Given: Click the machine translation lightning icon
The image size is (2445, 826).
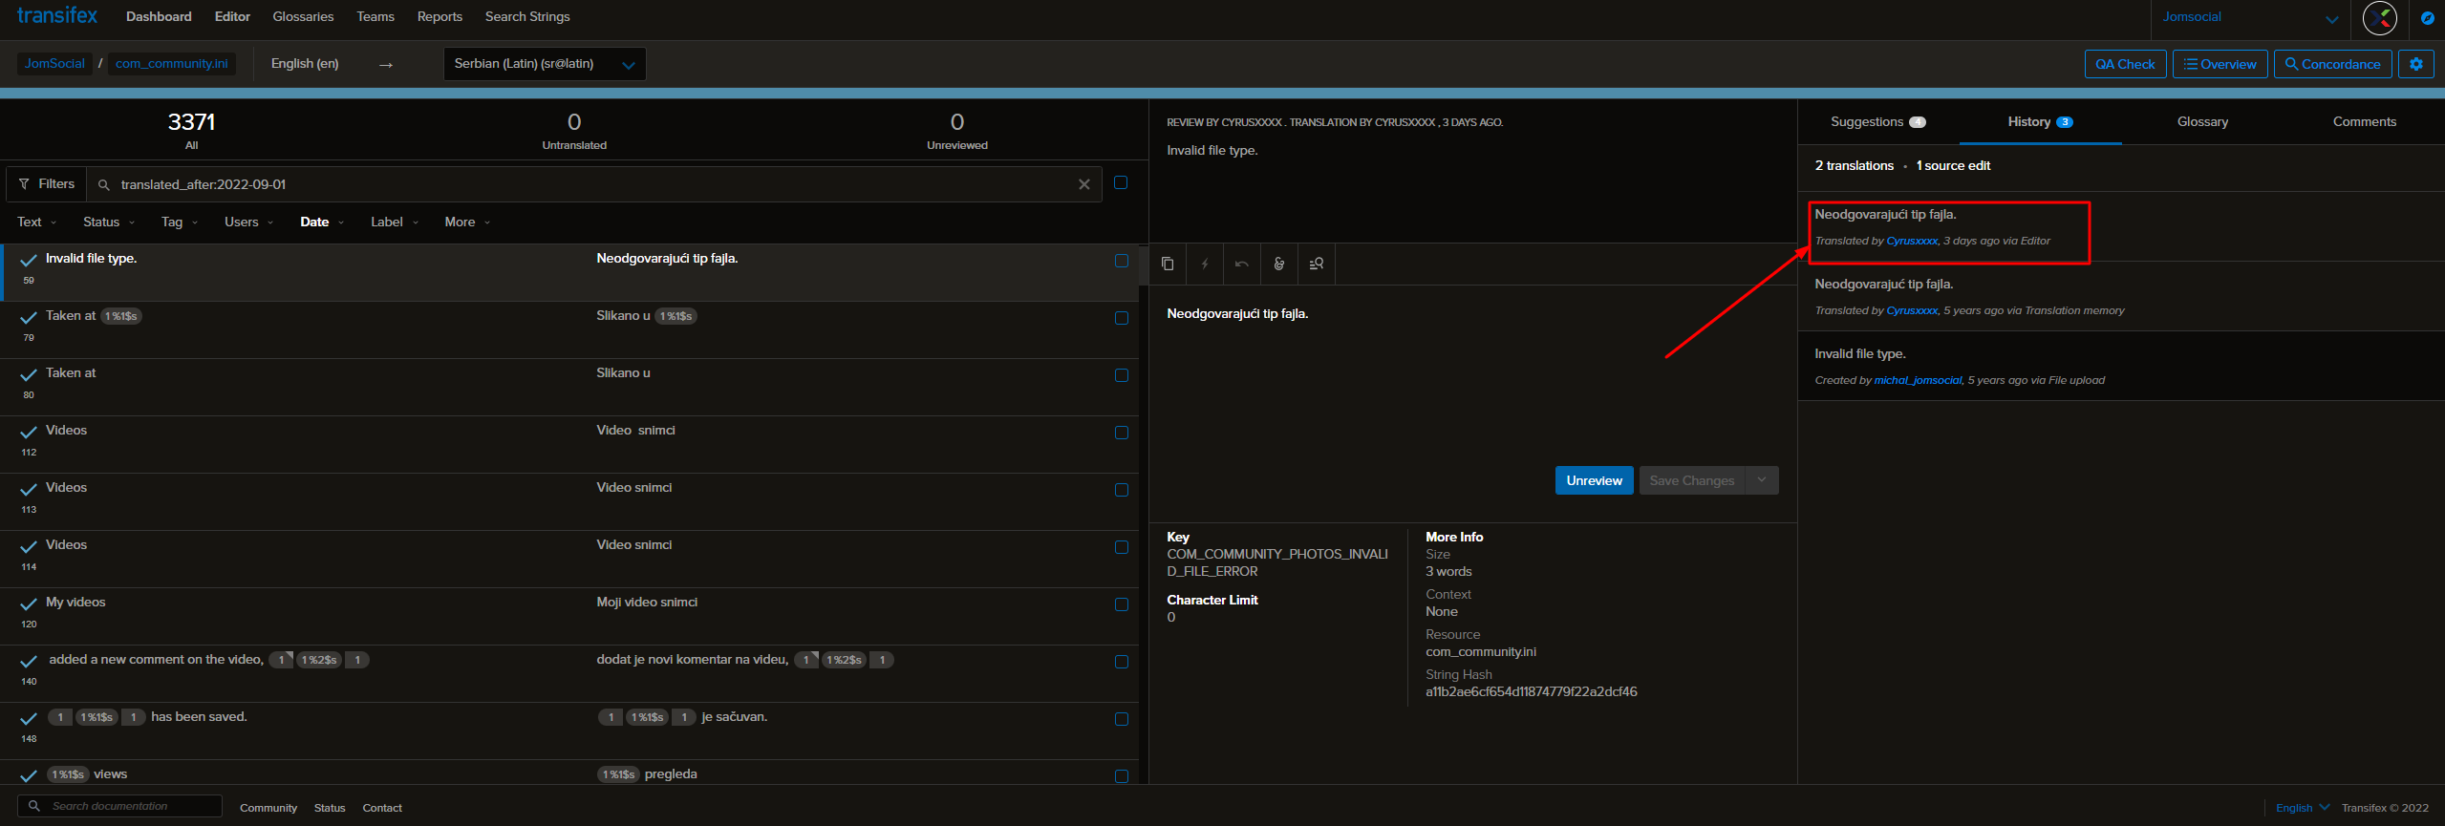Looking at the screenshot, I should click(1204, 264).
